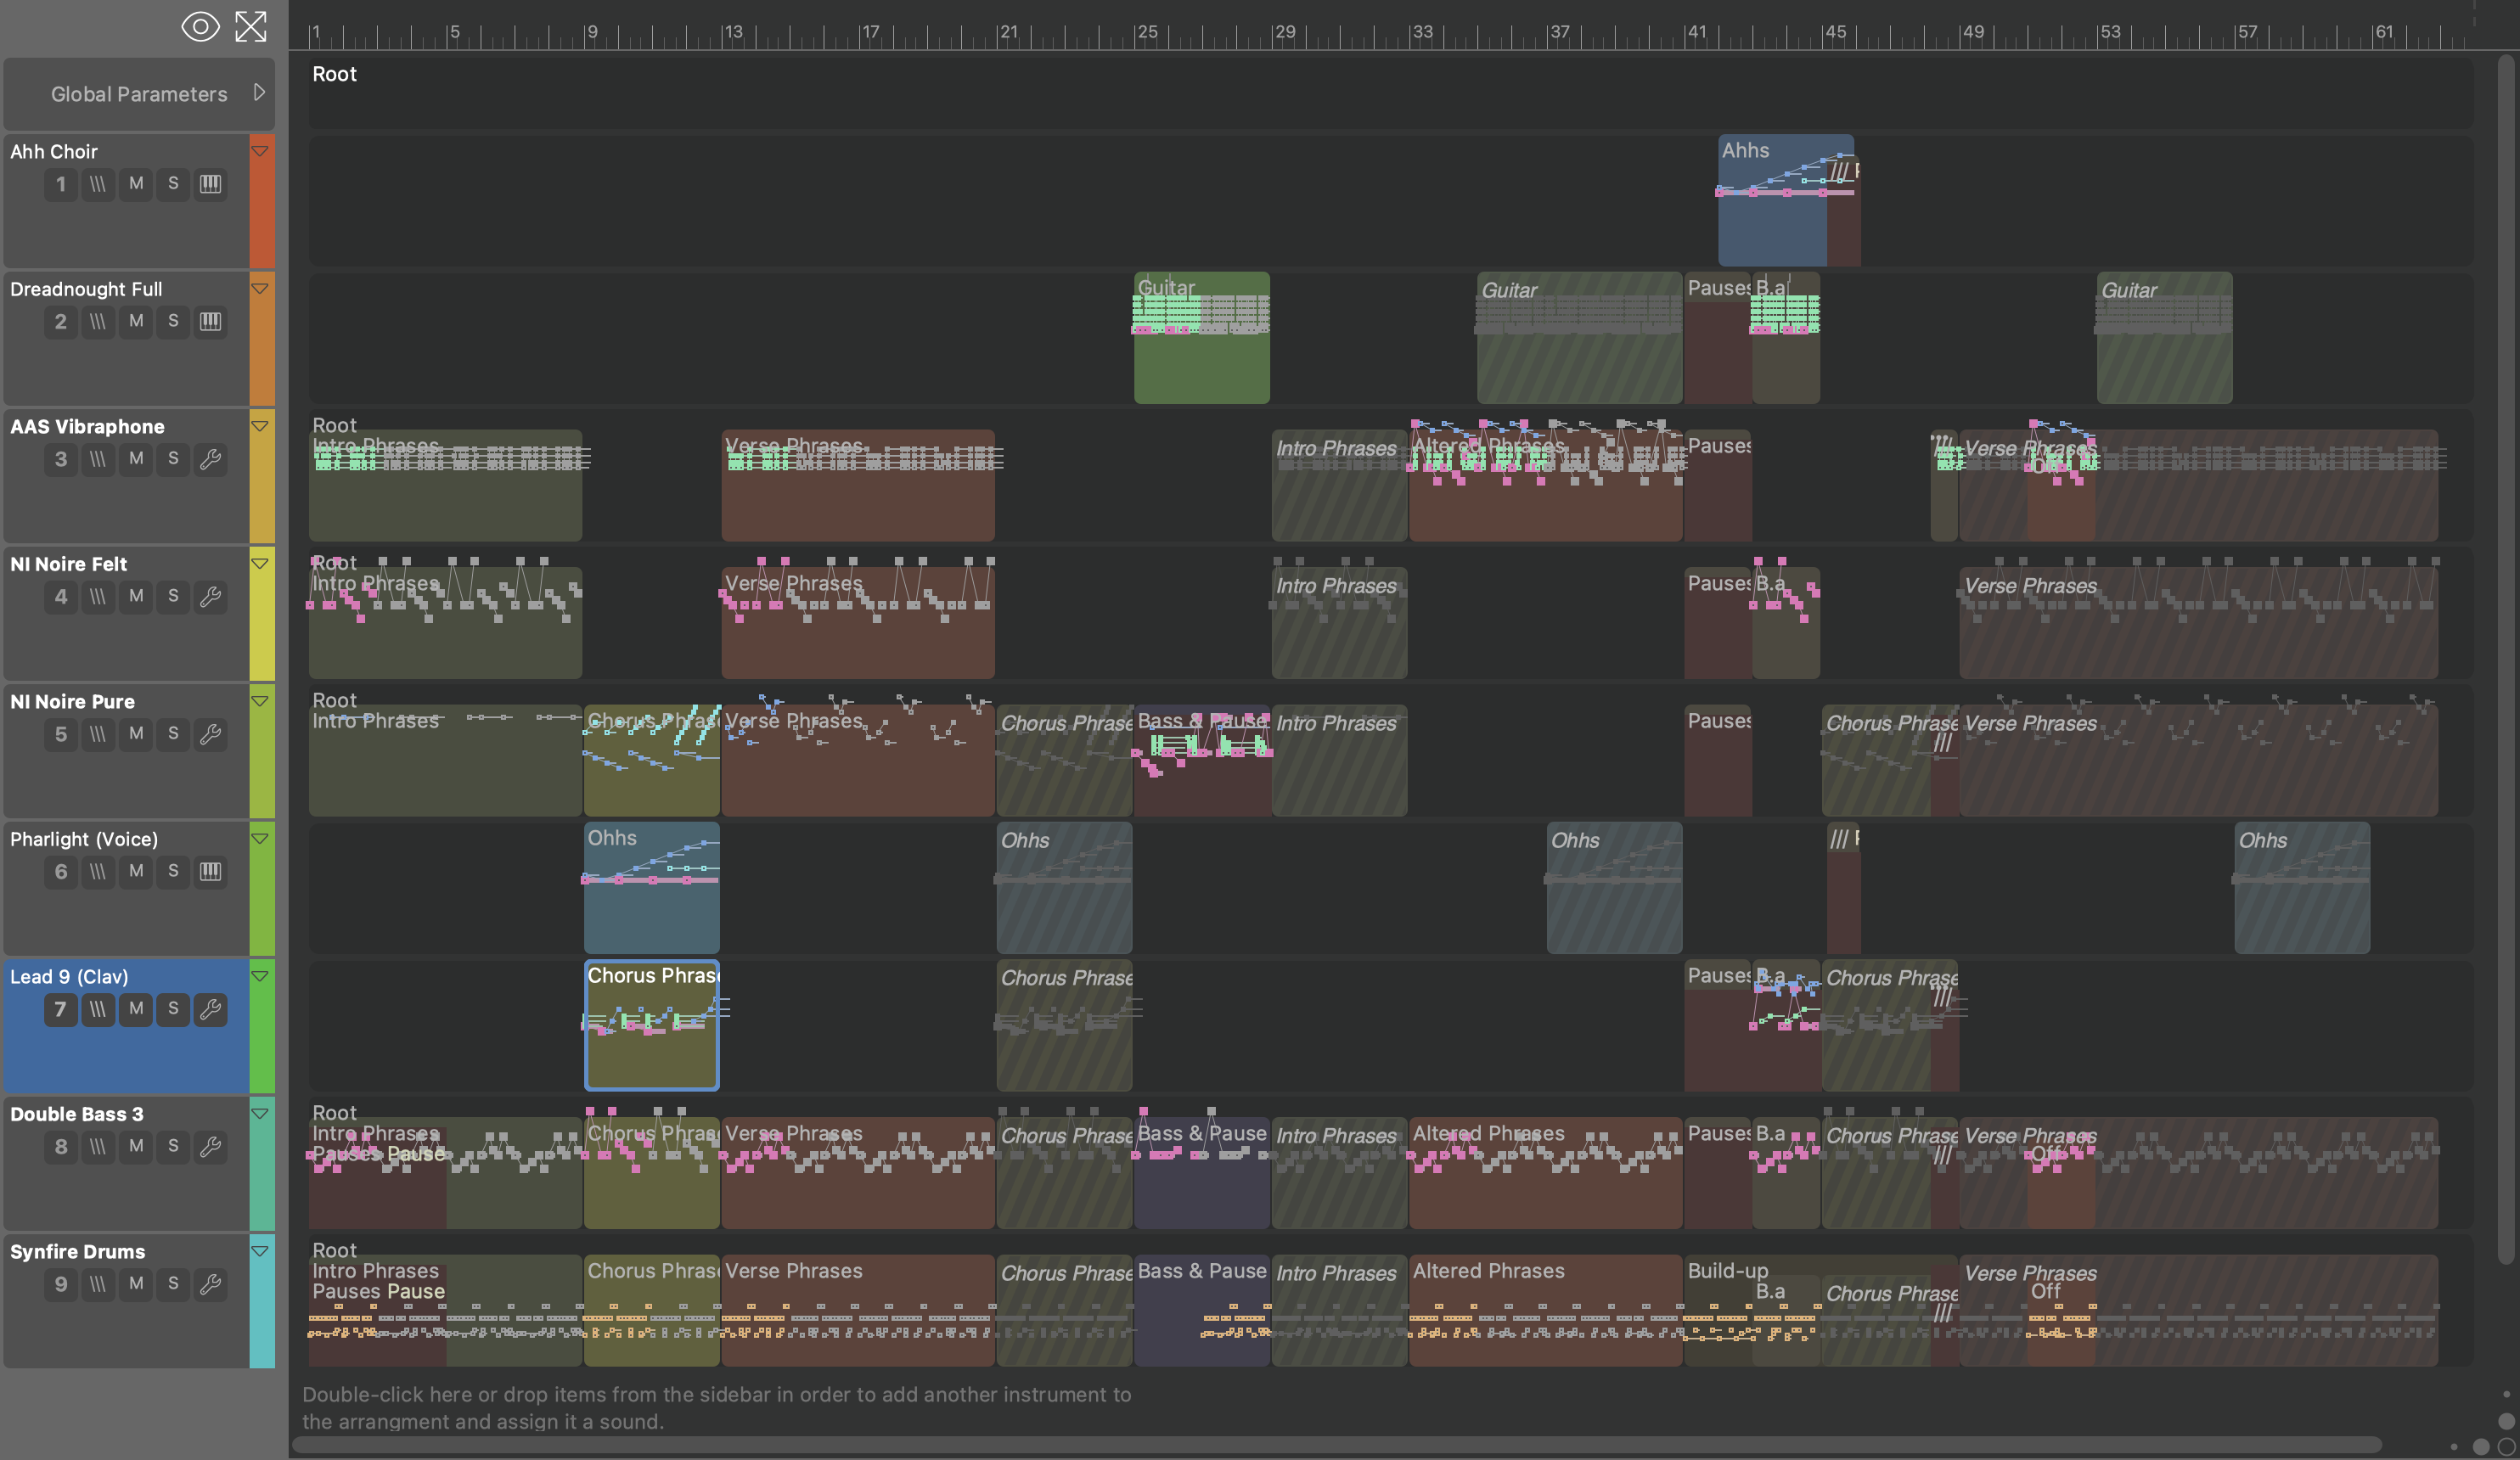Expand the Global Parameters section

[x=259, y=93]
